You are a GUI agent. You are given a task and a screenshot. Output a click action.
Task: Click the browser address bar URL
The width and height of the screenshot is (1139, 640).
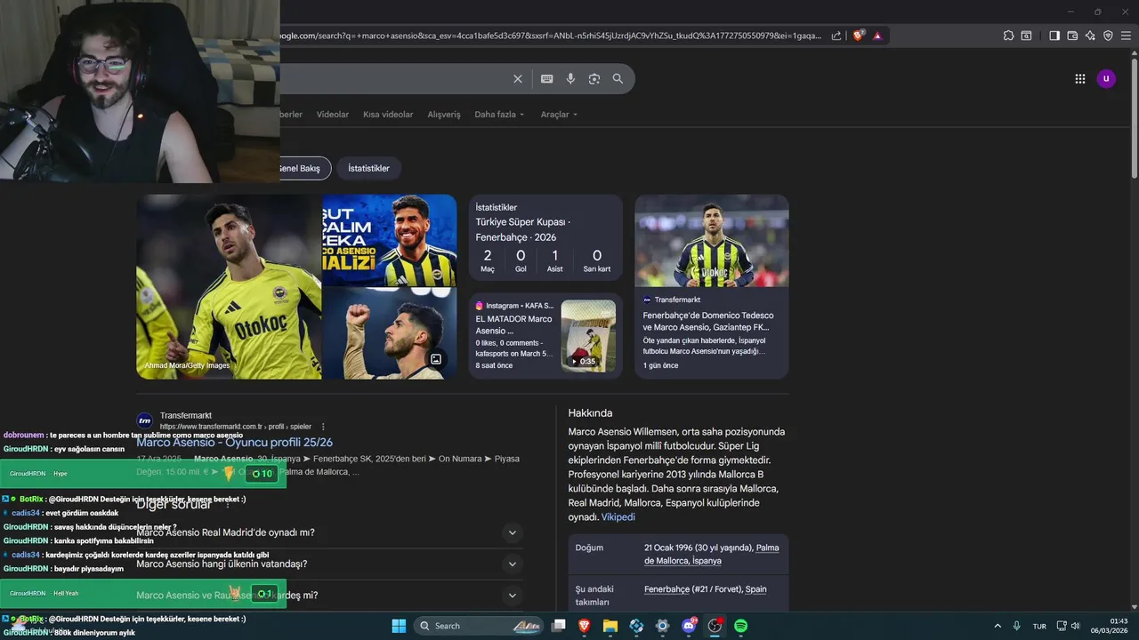click(x=552, y=36)
